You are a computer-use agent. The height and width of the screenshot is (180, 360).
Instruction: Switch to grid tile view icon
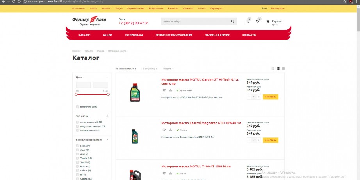pyautogui.click(x=273, y=68)
